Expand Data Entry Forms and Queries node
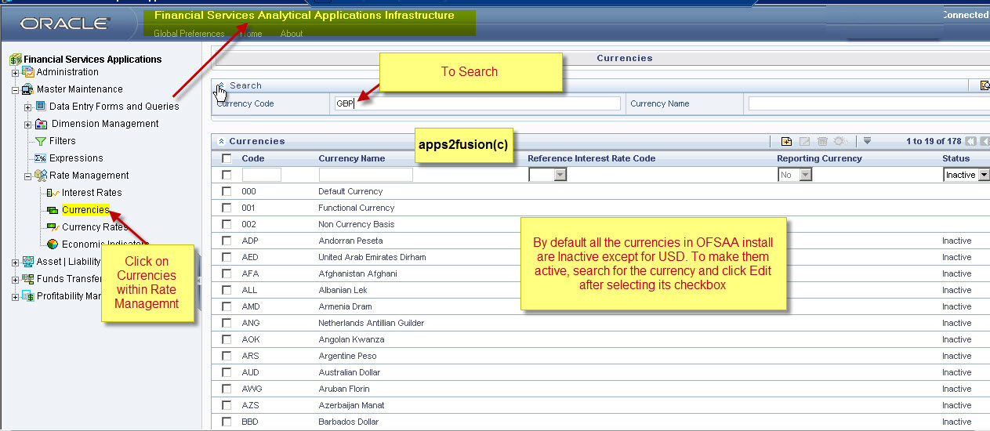Screen dimensions: 990x431 tap(28, 107)
